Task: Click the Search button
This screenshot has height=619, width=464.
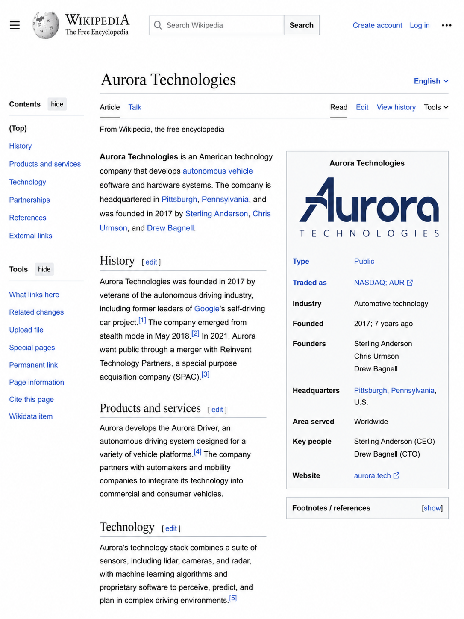Action: pyautogui.click(x=302, y=25)
